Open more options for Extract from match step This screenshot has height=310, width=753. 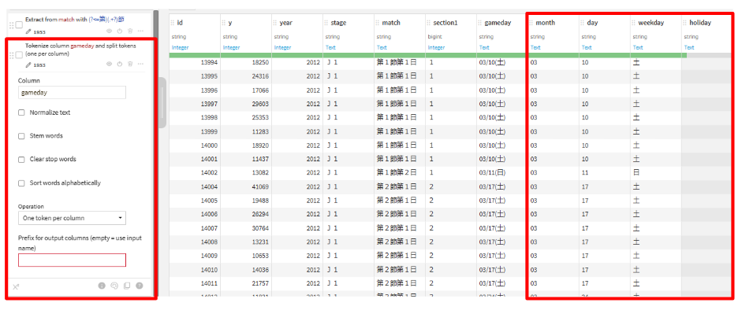pyautogui.click(x=140, y=31)
